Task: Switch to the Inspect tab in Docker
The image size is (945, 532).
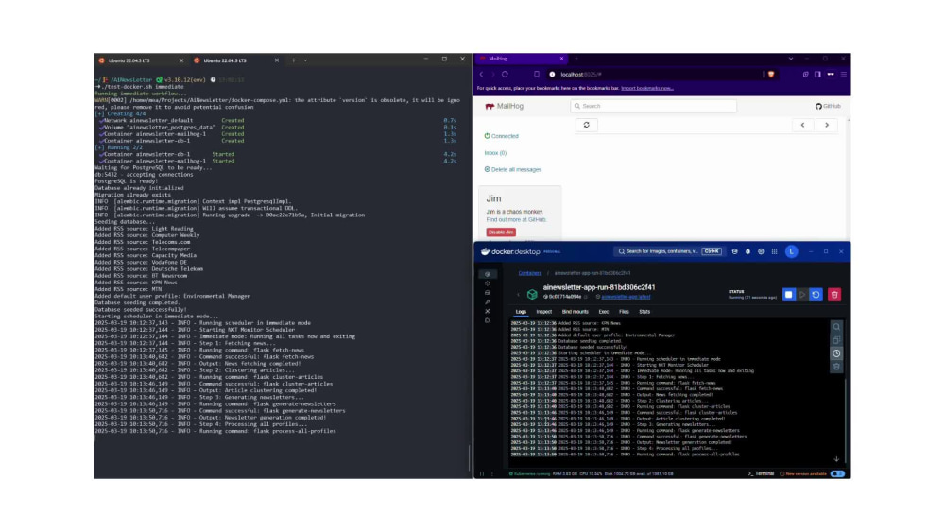Action: pyautogui.click(x=543, y=312)
